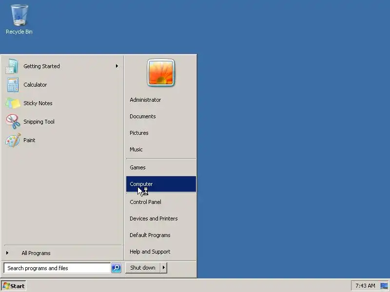Expand the Getting Started submenu arrow
The image size is (390, 292).
click(117, 66)
